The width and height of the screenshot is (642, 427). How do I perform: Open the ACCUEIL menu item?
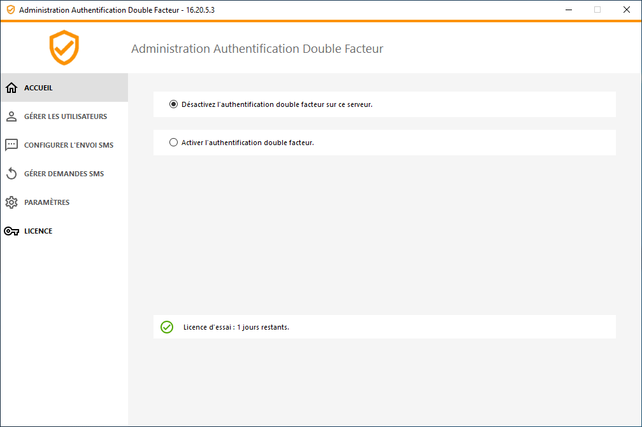(64, 88)
